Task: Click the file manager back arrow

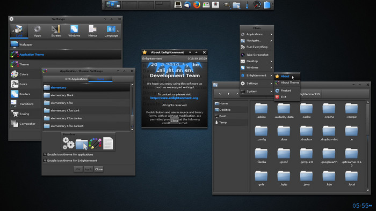Action: pyautogui.click(x=220, y=94)
